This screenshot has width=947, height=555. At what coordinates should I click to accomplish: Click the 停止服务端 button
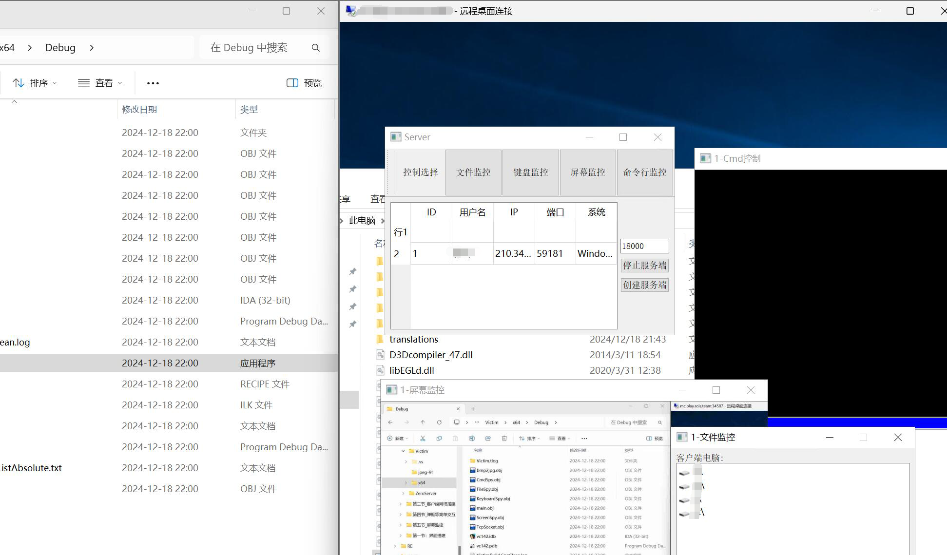pos(644,266)
